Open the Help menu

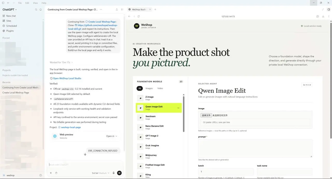point(44,3)
